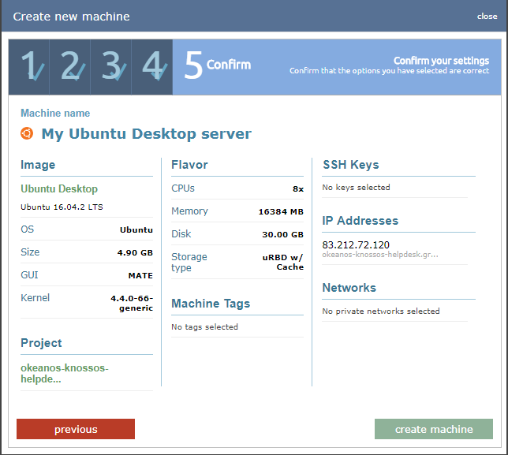Image resolution: width=508 pixels, height=455 pixels.
Task: Close the Create new machine dialog
Action: [x=487, y=17]
